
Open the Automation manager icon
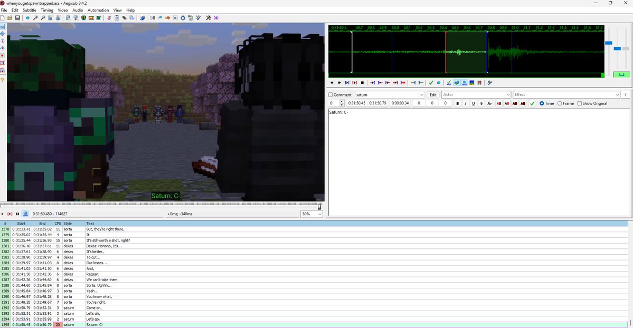click(x=142, y=18)
